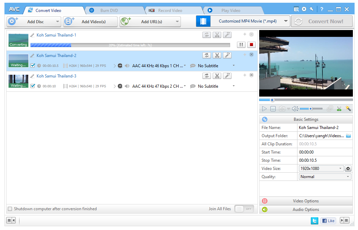Viewport: 358px width, 230px height.
Task: Open video size gear settings button
Action: click(348, 169)
